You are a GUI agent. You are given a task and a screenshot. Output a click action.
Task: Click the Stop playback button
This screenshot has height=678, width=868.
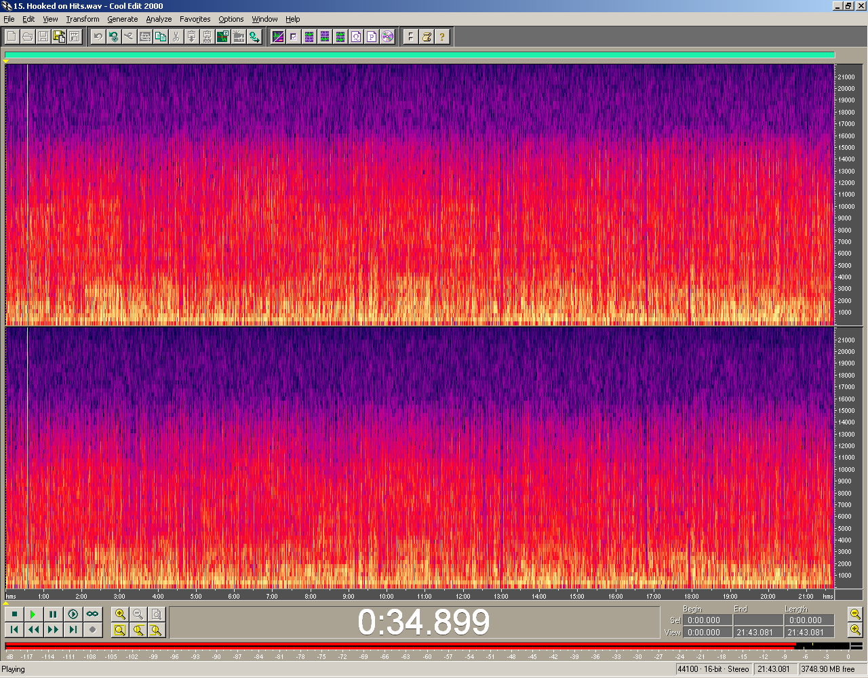tap(14, 614)
